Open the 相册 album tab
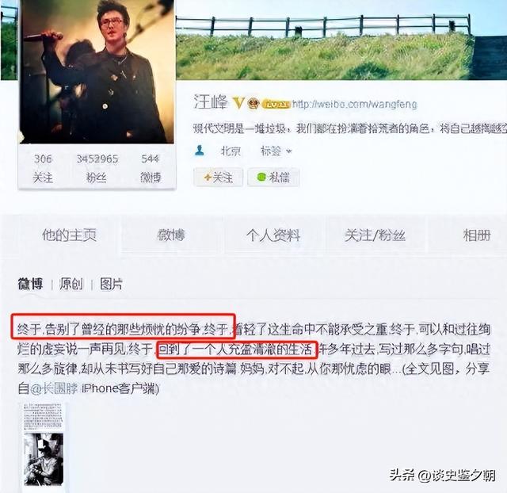 point(477,235)
